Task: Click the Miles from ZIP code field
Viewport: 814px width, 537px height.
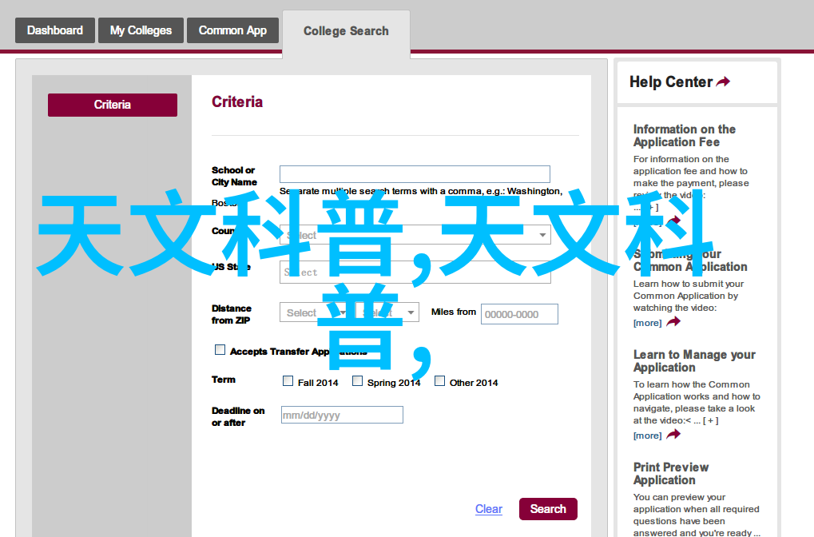Action: (x=519, y=314)
